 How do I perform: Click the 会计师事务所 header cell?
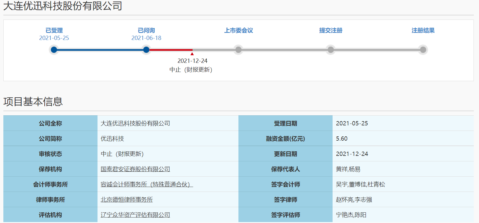click(x=50, y=184)
